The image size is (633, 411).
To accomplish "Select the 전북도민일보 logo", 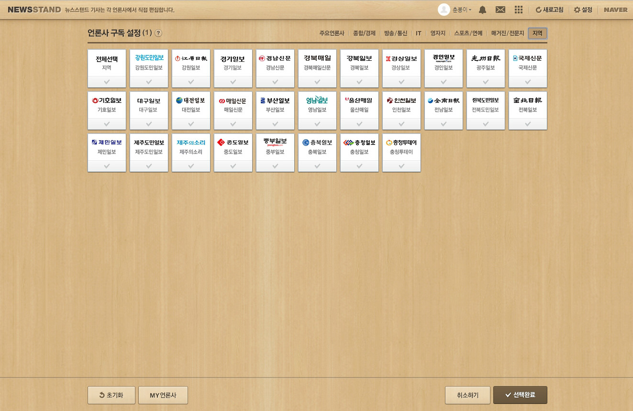I will point(486,100).
